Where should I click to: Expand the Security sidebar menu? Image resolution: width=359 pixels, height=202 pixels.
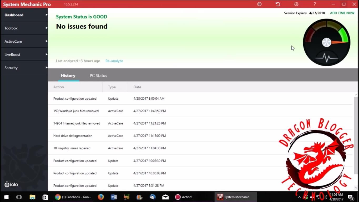(24, 68)
